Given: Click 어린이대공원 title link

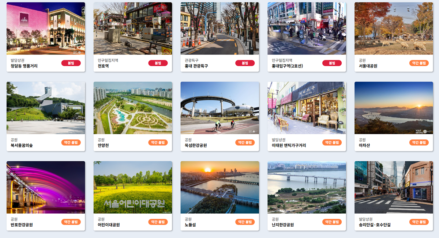Looking at the screenshot, I should coord(109,225).
